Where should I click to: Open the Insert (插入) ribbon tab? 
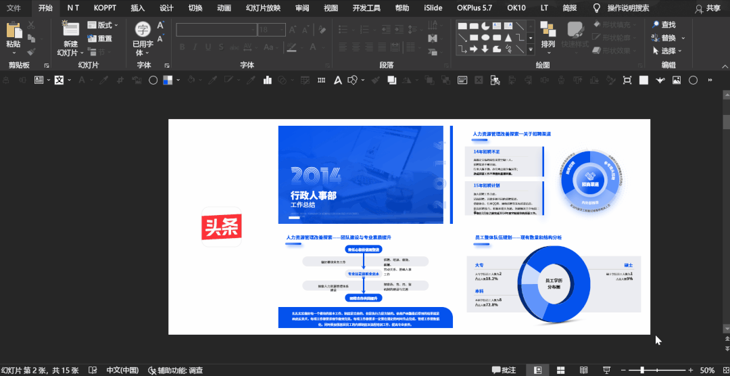tap(138, 8)
